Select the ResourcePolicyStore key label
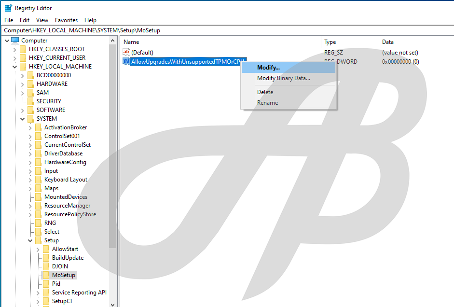 coord(70,214)
